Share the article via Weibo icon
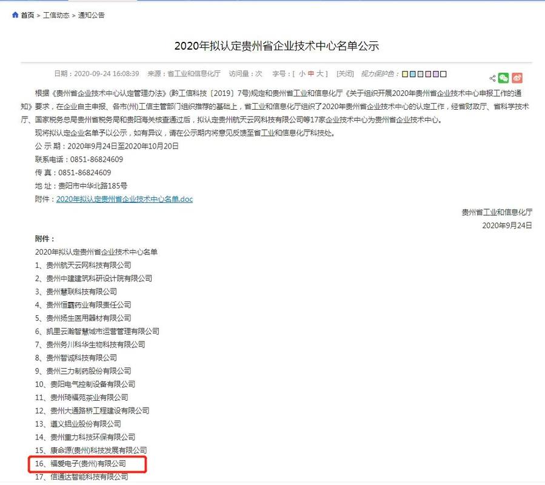 [517, 78]
